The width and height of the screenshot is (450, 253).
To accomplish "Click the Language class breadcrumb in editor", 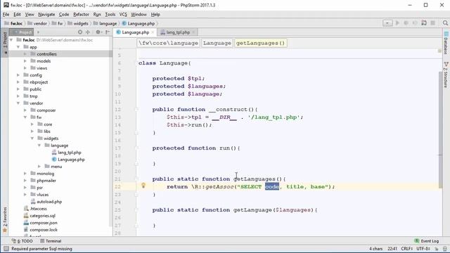I will tap(217, 43).
